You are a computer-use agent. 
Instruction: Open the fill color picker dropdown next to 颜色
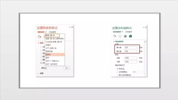pyautogui.click(x=67, y=68)
